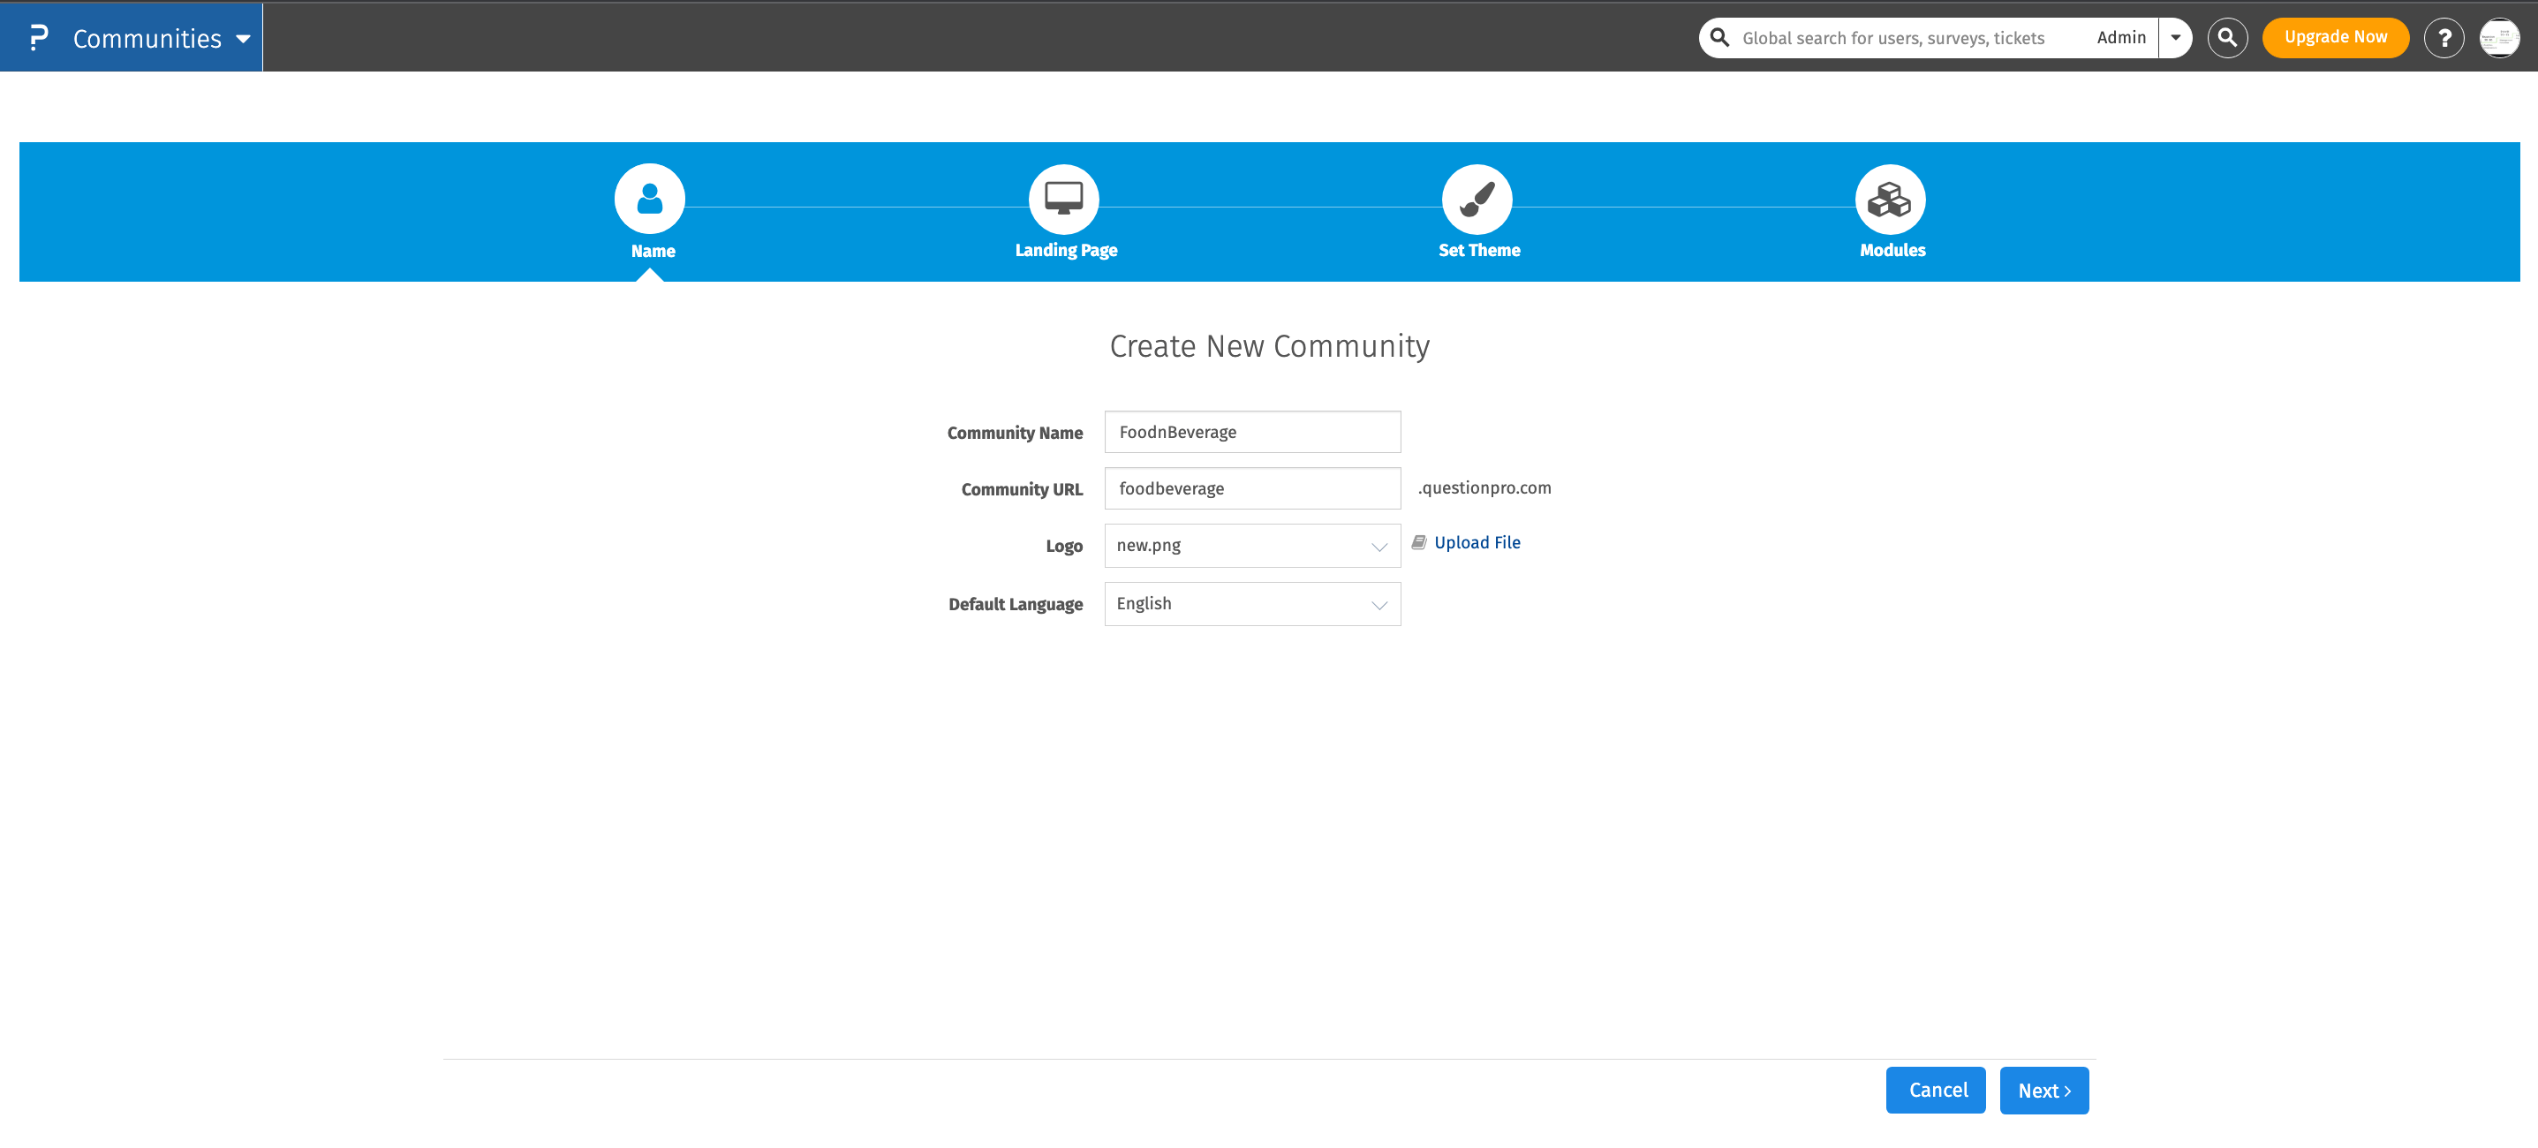Expand the Logo file dropdown showing new.png

pyautogui.click(x=1379, y=545)
